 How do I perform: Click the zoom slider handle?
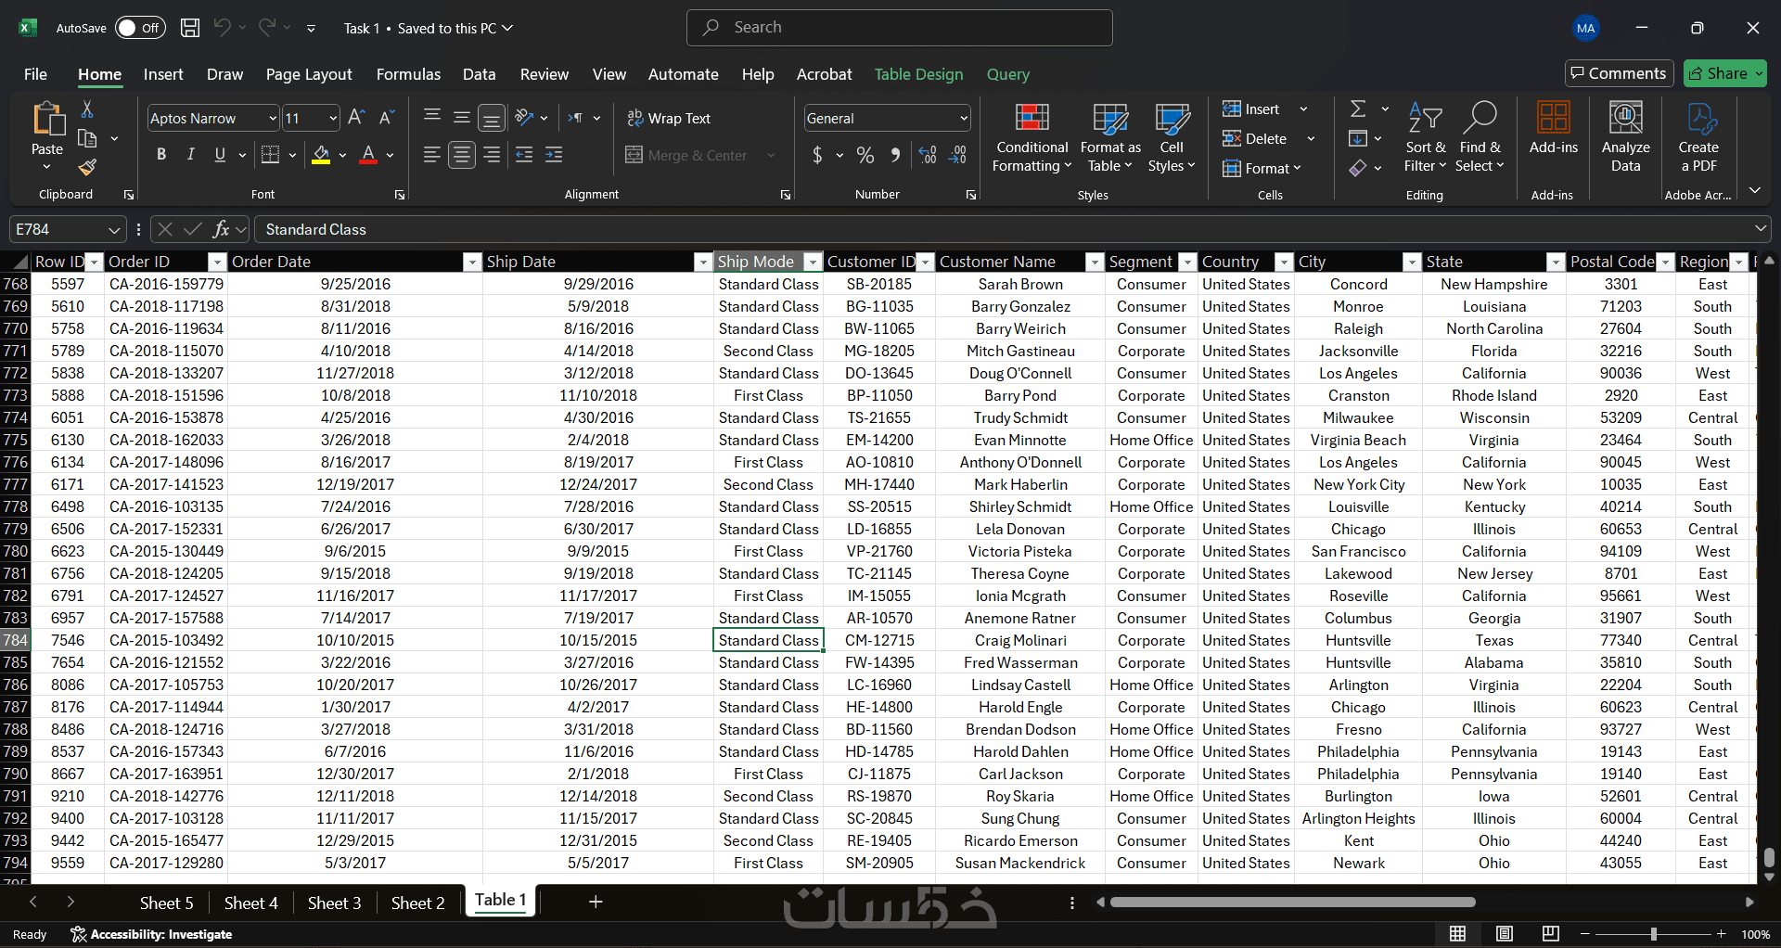(1653, 934)
